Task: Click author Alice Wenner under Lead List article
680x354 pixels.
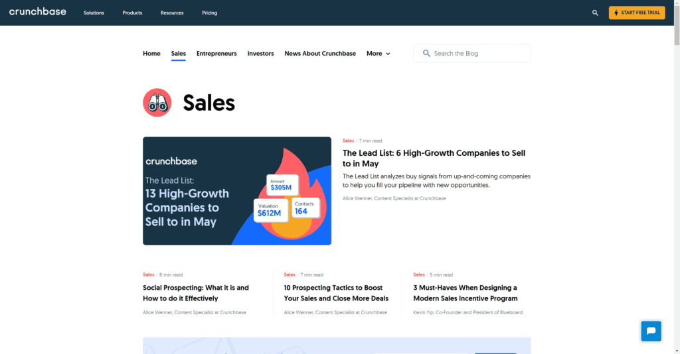Action: click(x=394, y=198)
